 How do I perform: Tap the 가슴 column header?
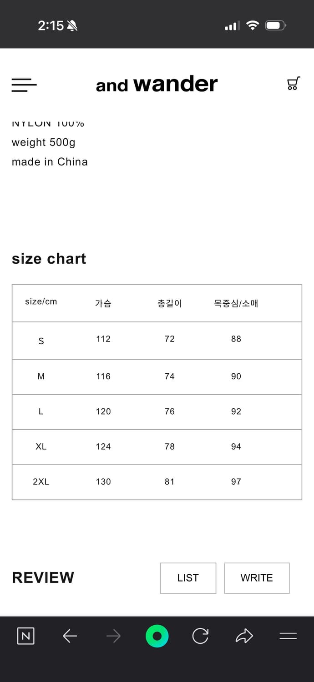(x=103, y=303)
